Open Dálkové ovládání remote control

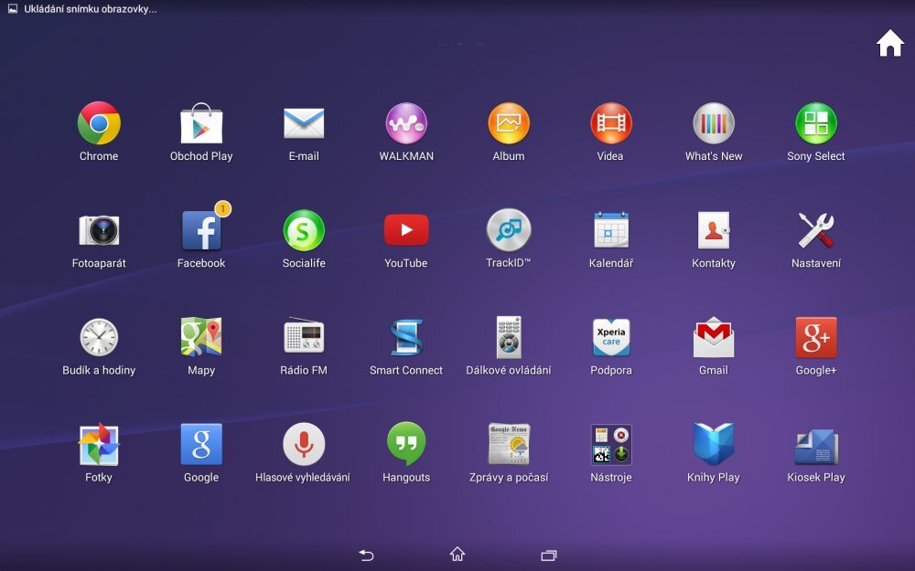coord(508,339)
